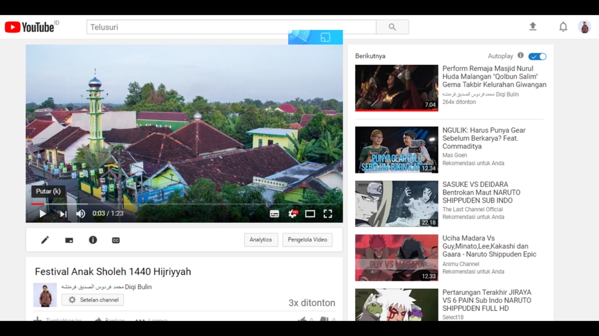Click the video progress bar
Screen dimensions: 599x336
[184, 204]
